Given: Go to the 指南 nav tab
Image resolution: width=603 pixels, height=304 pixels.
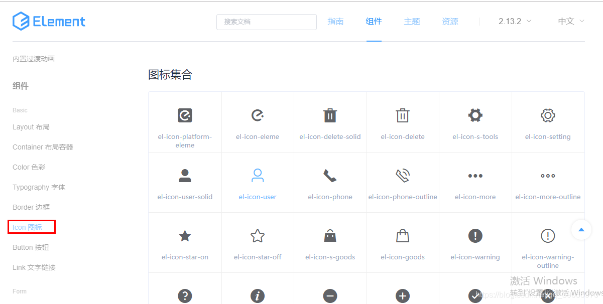Looking at the screenshot, I should click(335, 21).
